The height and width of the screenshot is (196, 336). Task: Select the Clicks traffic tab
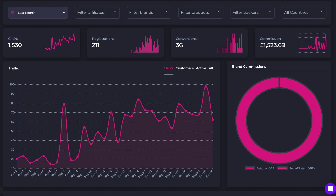click(168, 68)
